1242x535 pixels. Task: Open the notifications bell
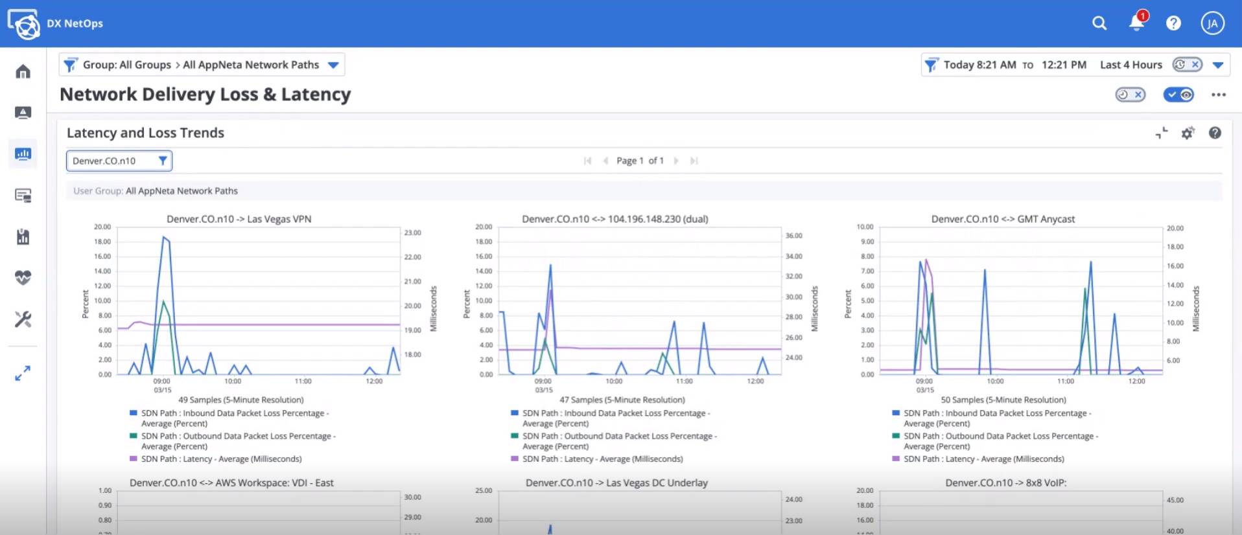pyautogui.click(x=1136, y=23)
